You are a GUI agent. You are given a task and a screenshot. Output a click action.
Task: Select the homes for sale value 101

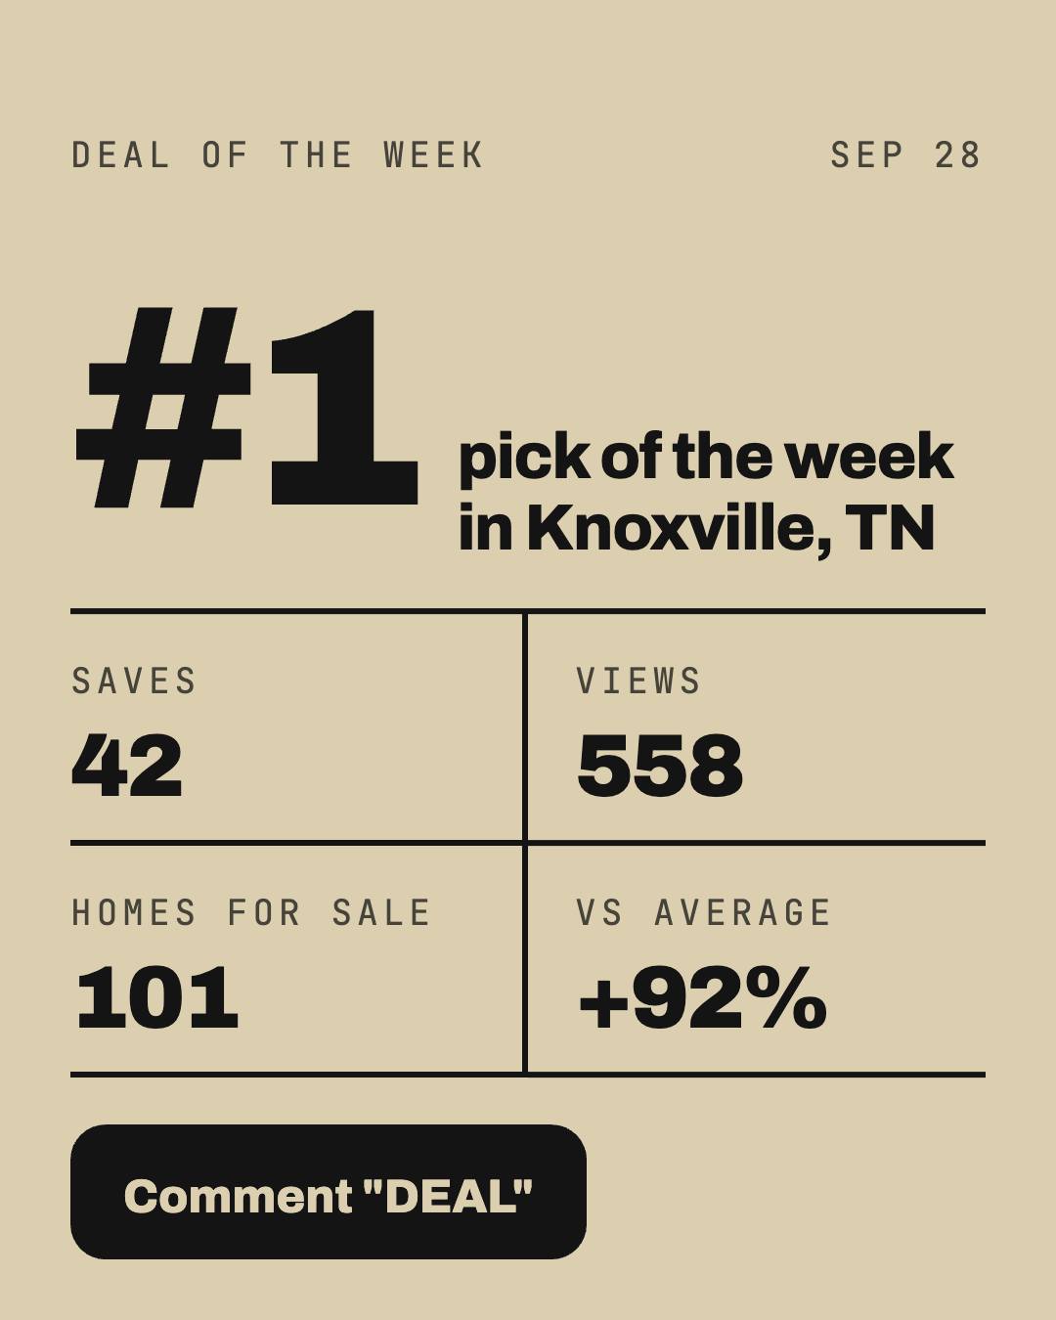pyautogui.click(x=156, y=997)
